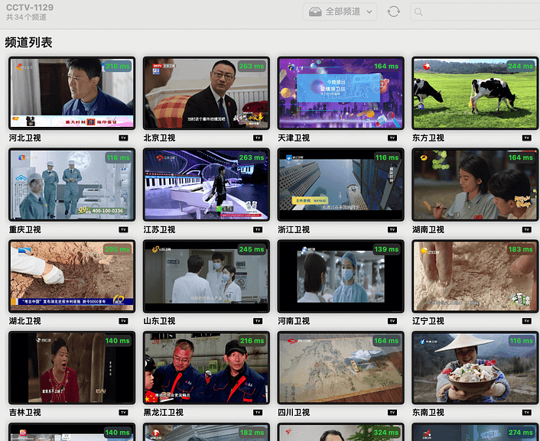This screenshot has height=441, width=540.
Task: Open the 湖北卫视 channel thumbnail
Action: coord(72,277)
